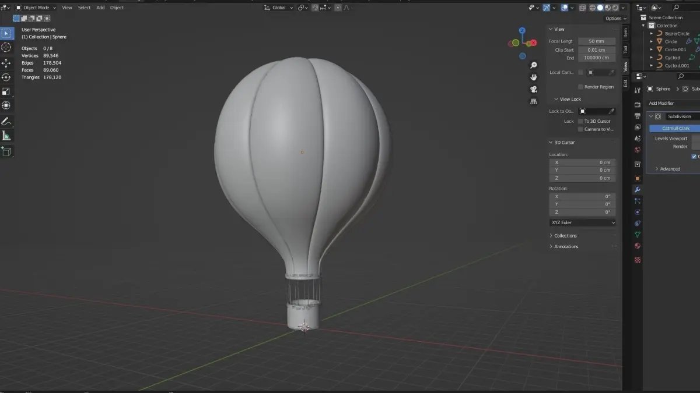Open the Material properties tab icon

[638, 246]
